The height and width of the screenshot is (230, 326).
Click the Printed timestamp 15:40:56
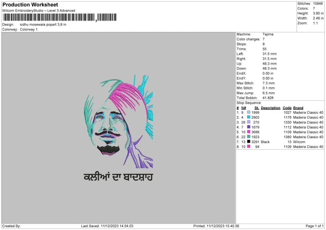(223, 226)
